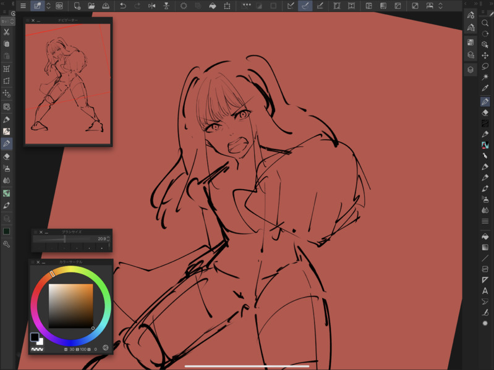Click inside the saturation-value color square

pyautogui.click(x=71, y=306)
